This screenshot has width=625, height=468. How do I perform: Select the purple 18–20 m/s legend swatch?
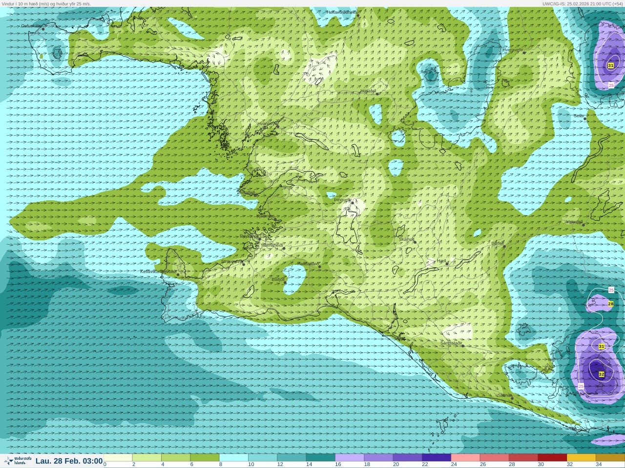[378, 458]
